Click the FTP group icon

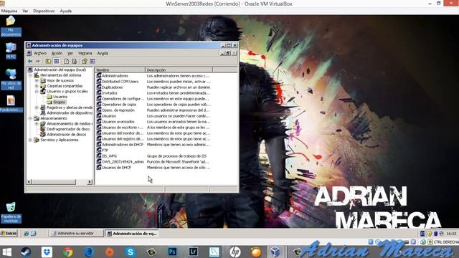coord(99,150)
